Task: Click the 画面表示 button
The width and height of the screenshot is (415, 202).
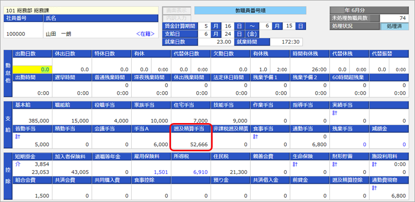Action: point(177,11)
